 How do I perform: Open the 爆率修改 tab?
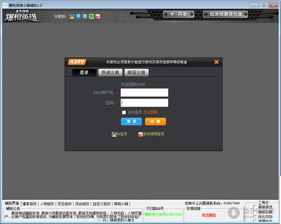click(30, 204)
